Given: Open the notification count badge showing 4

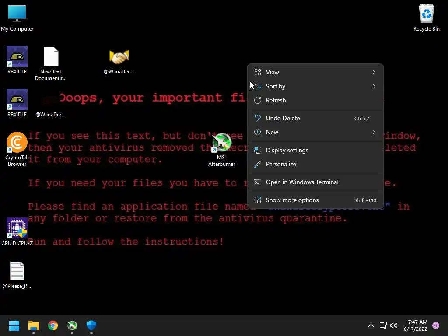Looking at the screenshot, I should [x=436, y=325].
